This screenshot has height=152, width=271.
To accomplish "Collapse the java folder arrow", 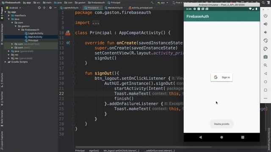I will tap(9, 19).
